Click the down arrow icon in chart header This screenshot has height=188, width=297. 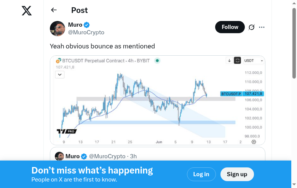click(x=229, y=61)
